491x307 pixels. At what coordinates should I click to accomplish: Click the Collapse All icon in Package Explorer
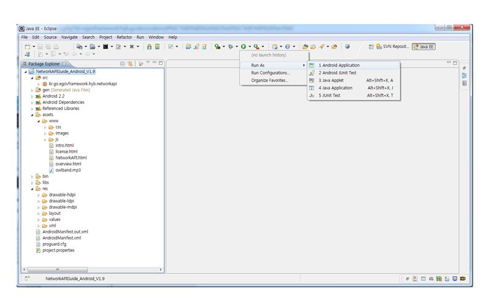tap(123, 64)
